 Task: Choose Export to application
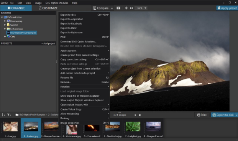tap(84, 19)
